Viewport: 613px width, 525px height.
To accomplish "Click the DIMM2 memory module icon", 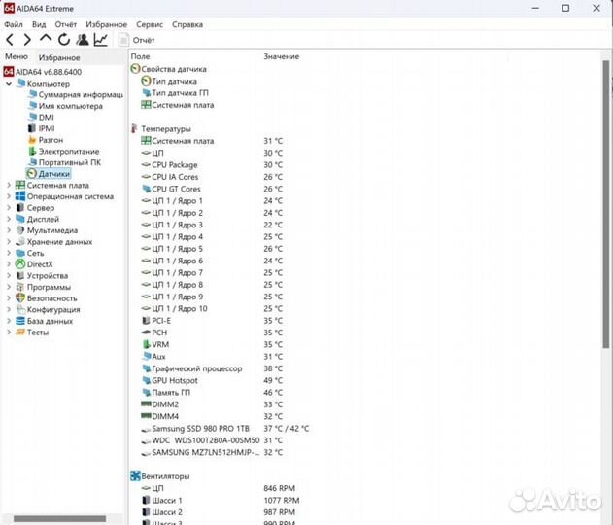I will (x=146, y=403).
